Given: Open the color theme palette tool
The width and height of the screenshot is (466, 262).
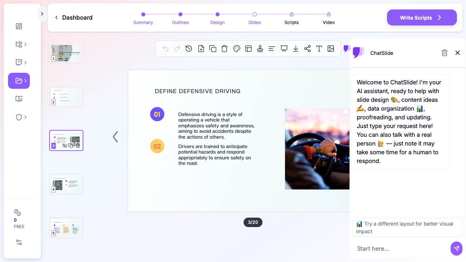Looking at the screenshot, I should [237, 49].
